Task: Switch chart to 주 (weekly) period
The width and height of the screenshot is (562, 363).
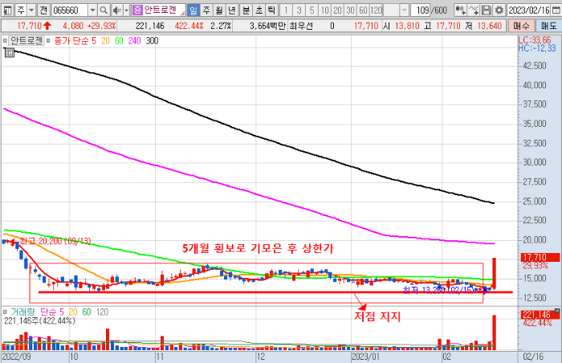Action: coord(207,10)
